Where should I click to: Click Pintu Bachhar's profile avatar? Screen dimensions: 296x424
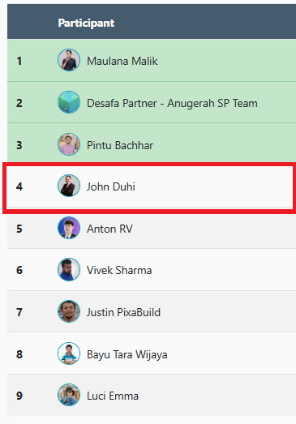coord(69,144)
